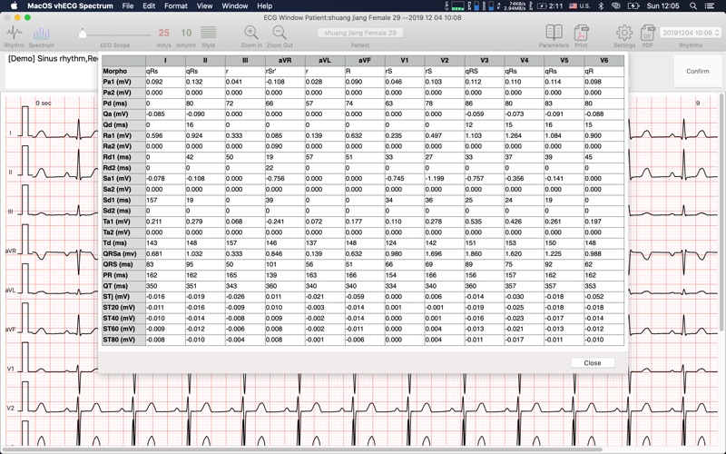Click the Confirm button
The image size is (726, 454).
697,71
